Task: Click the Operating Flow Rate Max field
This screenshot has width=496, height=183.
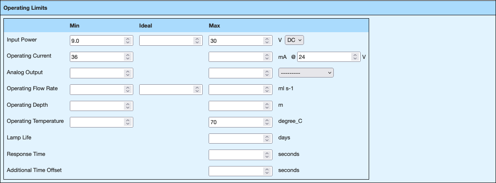Action: [x=235, y=89]
